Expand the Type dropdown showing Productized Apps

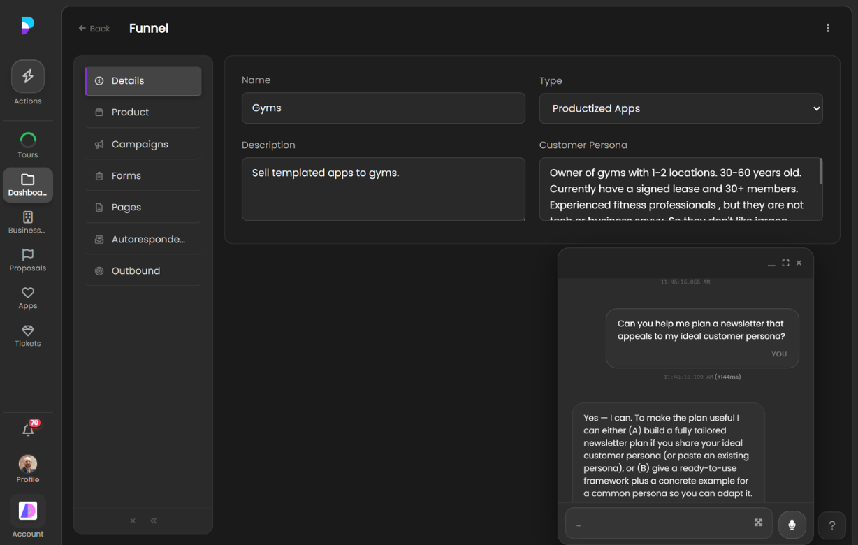click(x=681, y=108)
